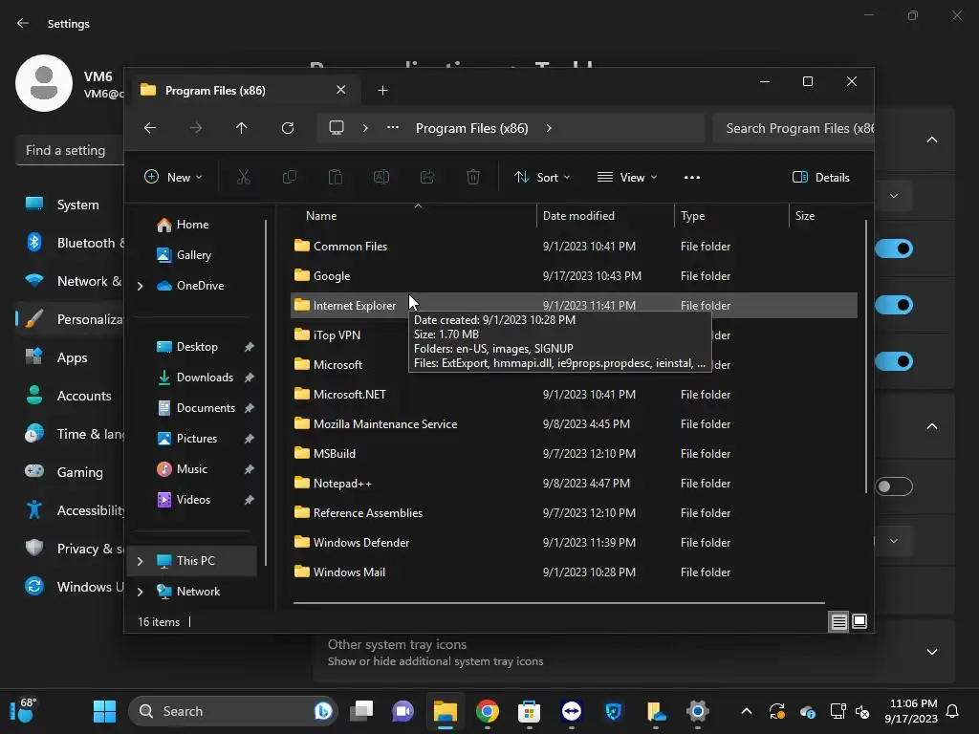Expand the OneDrive tree node

coord(140,286)
